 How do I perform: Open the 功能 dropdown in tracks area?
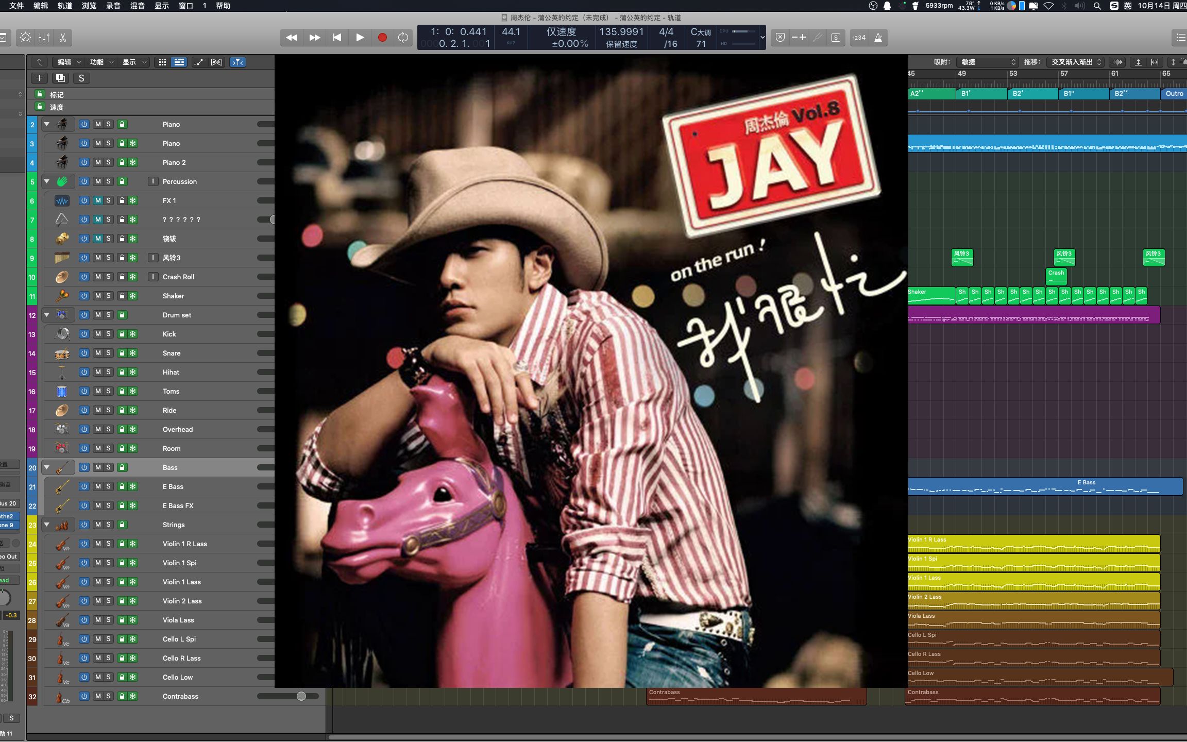point(101,62)
